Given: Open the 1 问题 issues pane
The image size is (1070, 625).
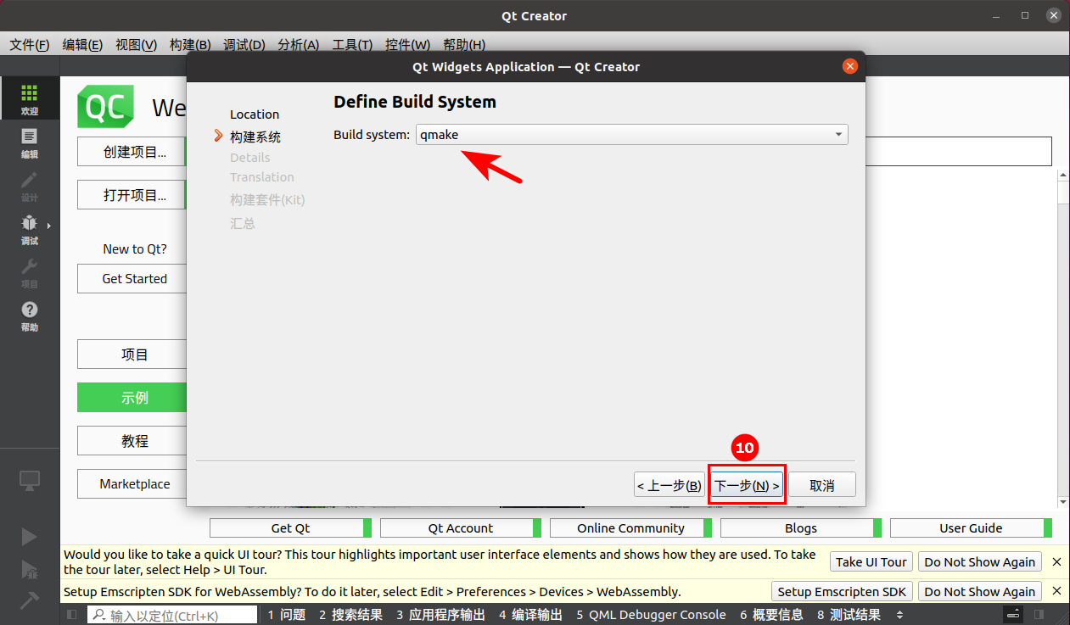Looking at the screenshot, I should (286, 615).
